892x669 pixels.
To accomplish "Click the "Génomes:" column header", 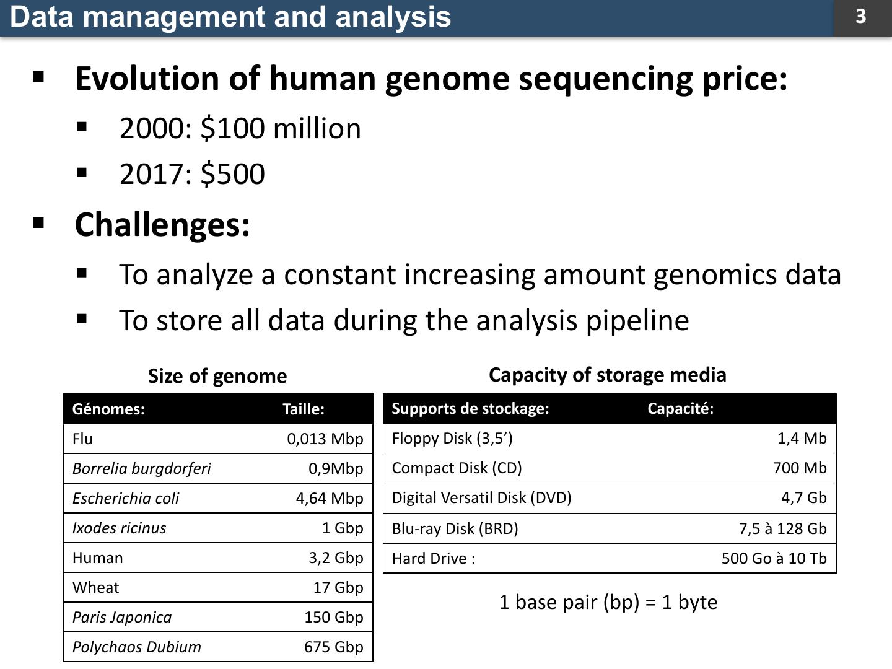I will [x=108, y=409].
